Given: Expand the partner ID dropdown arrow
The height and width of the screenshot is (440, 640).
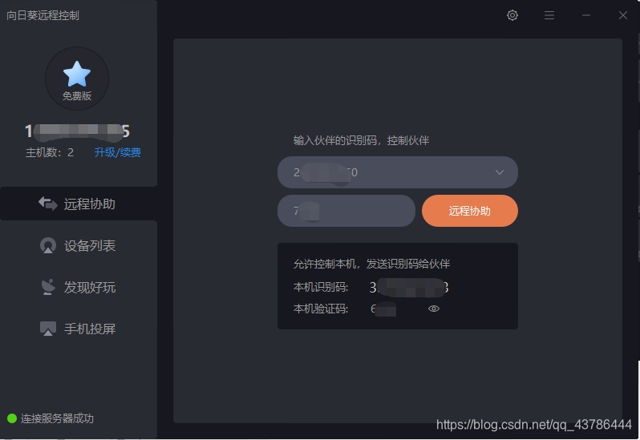Looking at the screenshot, I should (499, 172).
